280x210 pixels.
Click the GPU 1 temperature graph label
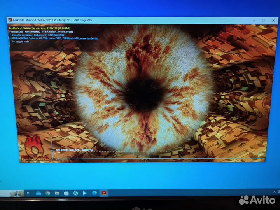tap(74, 150)
